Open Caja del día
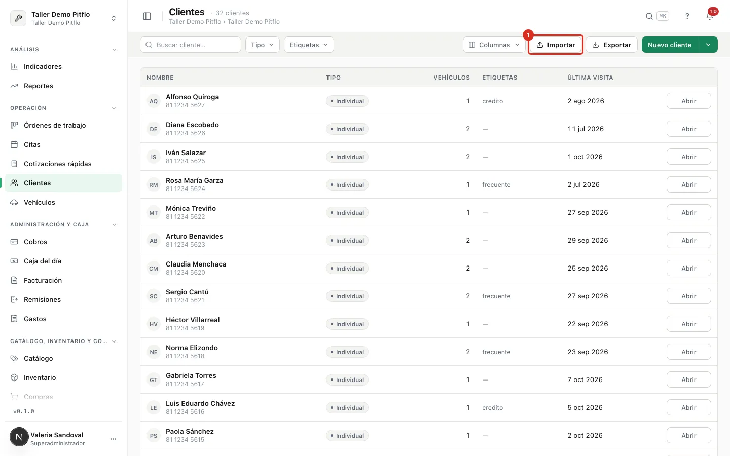Viewport: 730px width, 456px height. coord(63,261)
